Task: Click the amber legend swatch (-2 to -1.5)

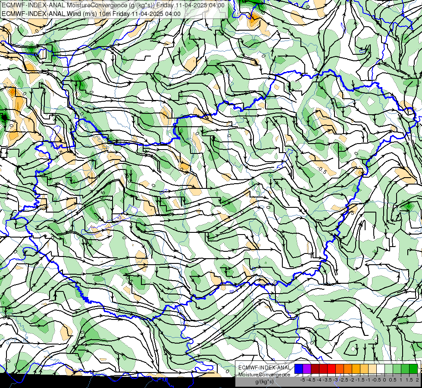Action: 356,369
